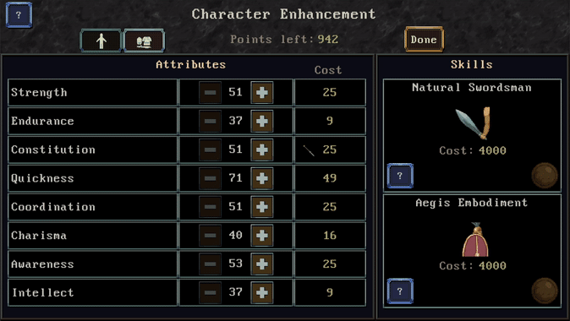The height and width of the screenshot is (321, 570).
Task: Decrease Quickness with the minus button
Action: [x=210, y=178]
